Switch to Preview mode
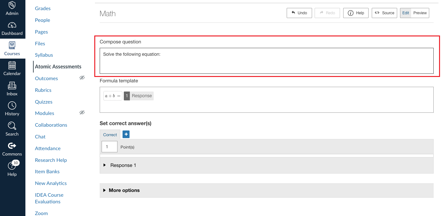 point(420,13)
